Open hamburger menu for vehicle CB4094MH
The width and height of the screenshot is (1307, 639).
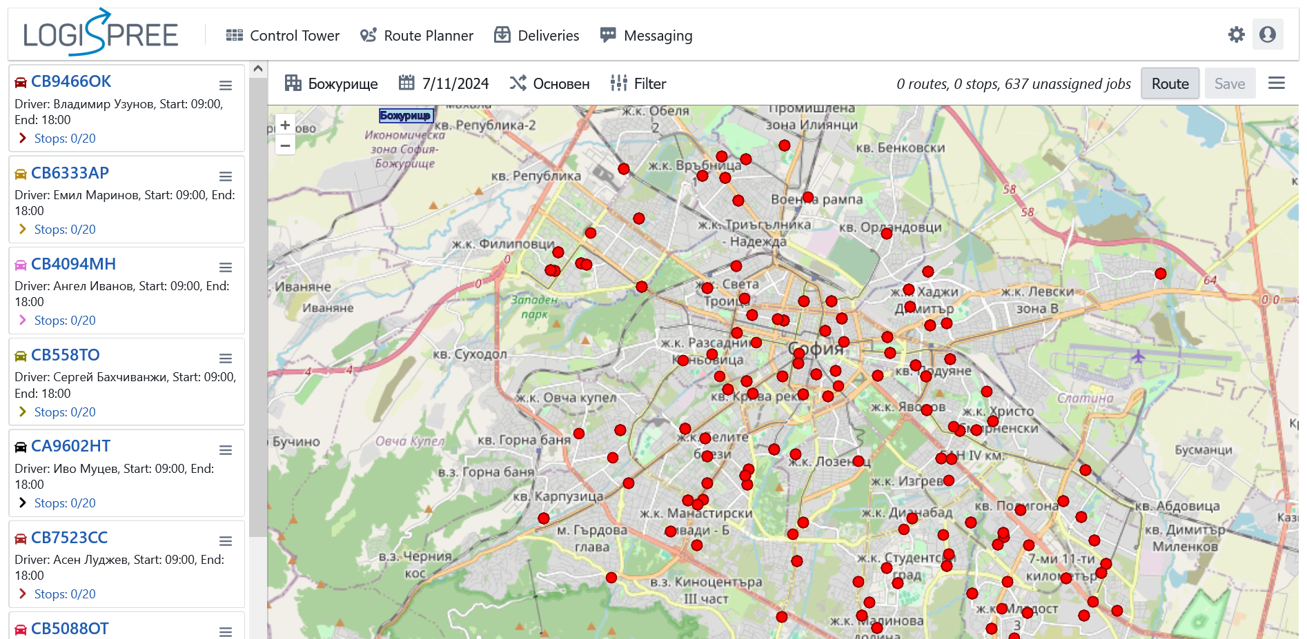tap(226, 267)
